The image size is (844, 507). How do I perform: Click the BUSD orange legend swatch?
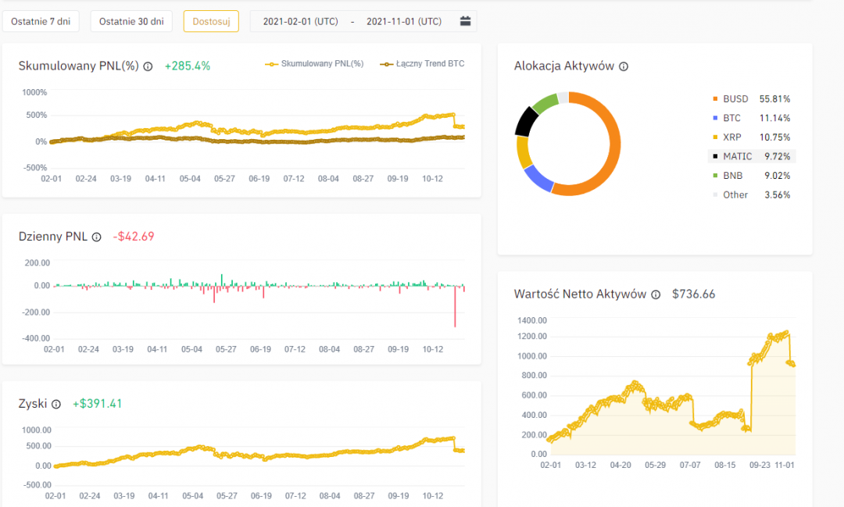coord(714,99)
